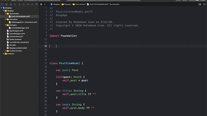Click the 'PostViewModel' class name
207x116 pixels.
click(70, 63)
